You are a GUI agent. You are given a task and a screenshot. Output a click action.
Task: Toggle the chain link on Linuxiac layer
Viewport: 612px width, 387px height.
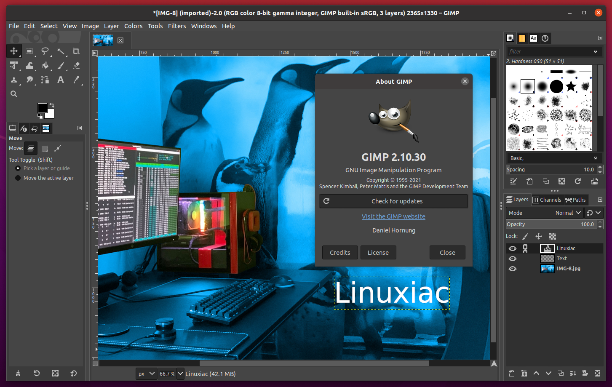point(525,248)
